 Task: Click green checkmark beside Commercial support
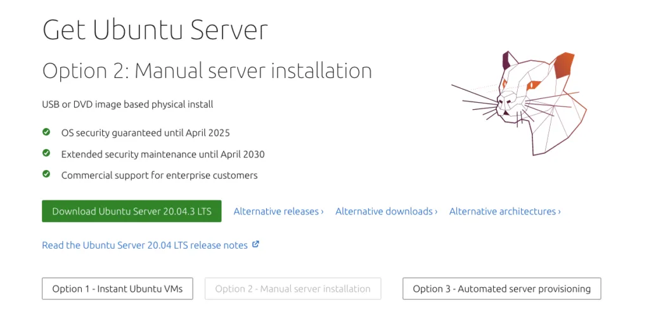(46, 174)
